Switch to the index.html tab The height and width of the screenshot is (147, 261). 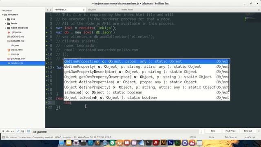coord(136,10)
